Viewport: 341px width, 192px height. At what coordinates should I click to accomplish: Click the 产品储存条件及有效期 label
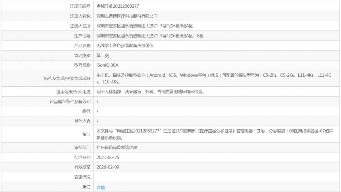[70, 102]
